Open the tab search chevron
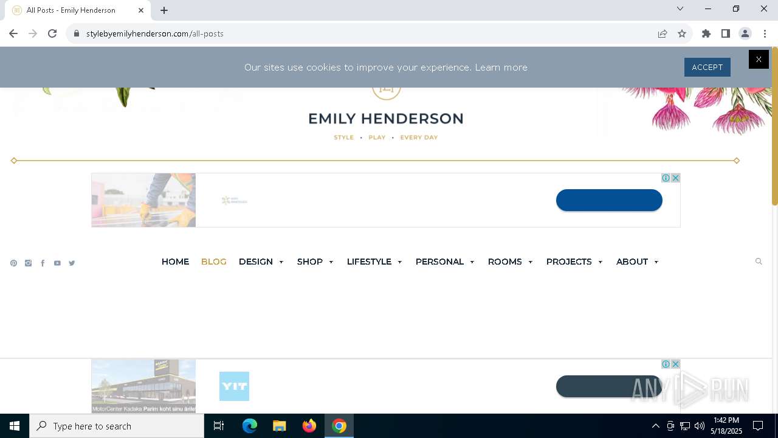This screenshot has height=438, width=778. (x=680, y=9)
